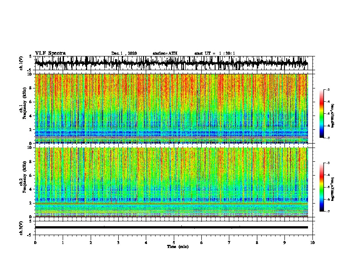Click the ch.2 spectrogram '6' kHz tick label

(x=31, y=176)
